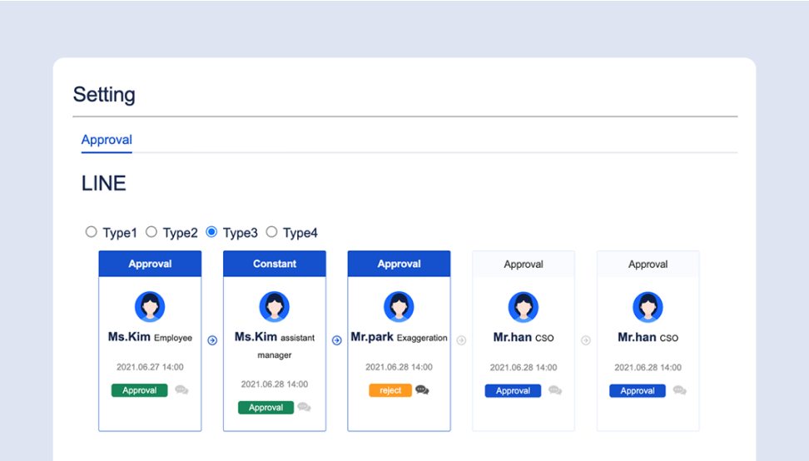
Task: Click comment icon on assistant manager card
Action: click(x=304, y=407)
